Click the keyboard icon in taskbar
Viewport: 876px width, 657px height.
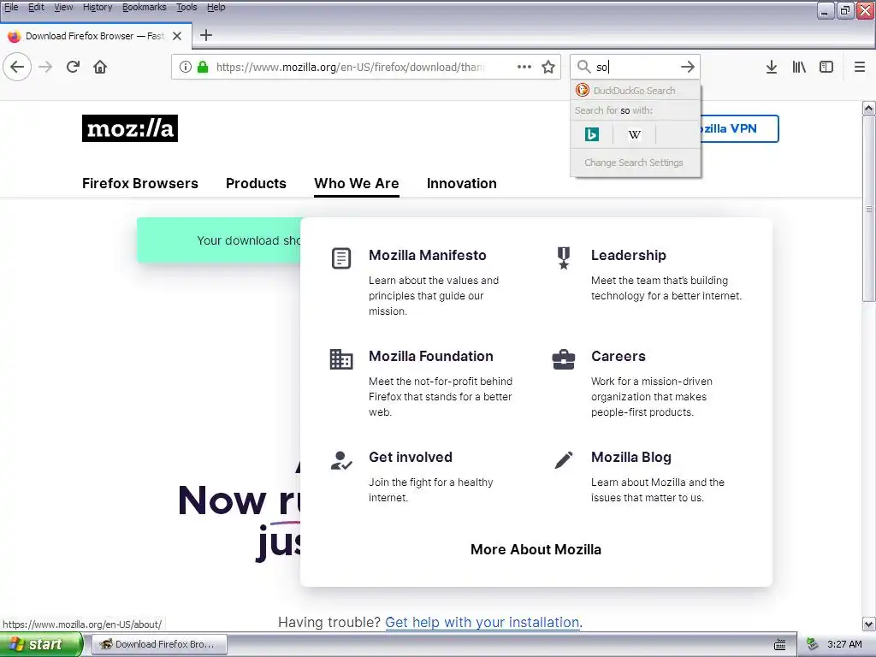click(780, 645)
